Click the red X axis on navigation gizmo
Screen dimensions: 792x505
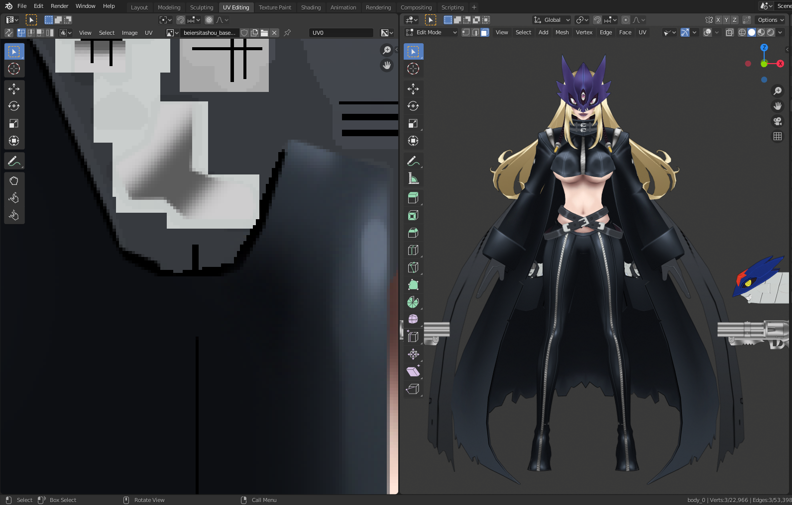[780, 64]
